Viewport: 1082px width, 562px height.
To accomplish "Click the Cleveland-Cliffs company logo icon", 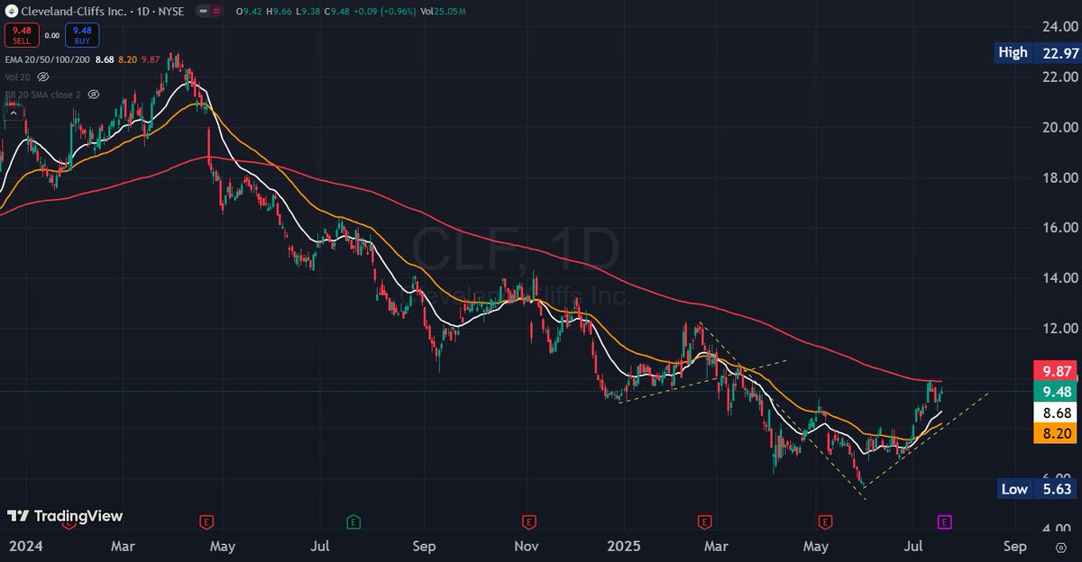I will point(13,12).
